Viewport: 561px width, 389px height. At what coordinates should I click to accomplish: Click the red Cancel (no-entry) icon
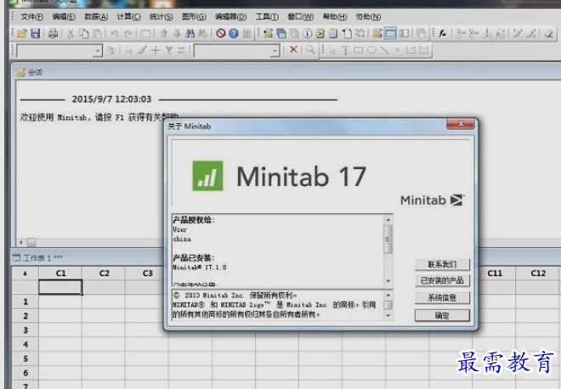(221, 34)
